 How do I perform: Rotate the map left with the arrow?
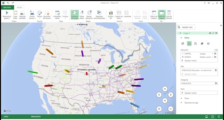pyautogui.click(x=159, y=95)
